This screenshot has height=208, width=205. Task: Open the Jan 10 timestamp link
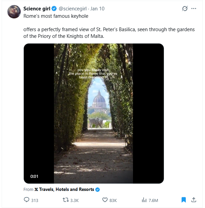click(x=97, y=9)
